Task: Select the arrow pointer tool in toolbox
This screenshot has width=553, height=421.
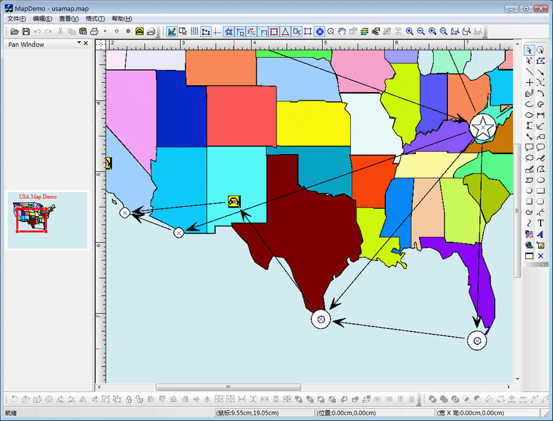Action: coord(529,50)
